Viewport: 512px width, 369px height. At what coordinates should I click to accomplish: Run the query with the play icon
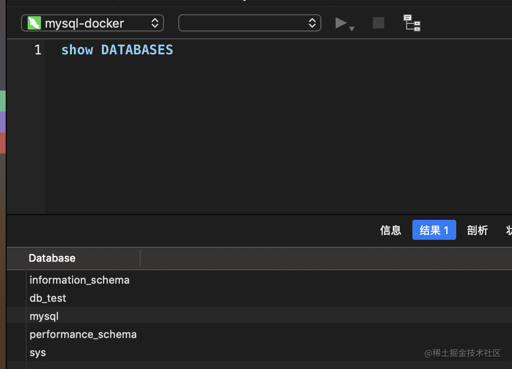tap(341, 23)
